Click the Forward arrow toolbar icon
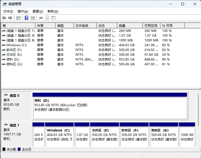201x158 pixels. [10, 18]
